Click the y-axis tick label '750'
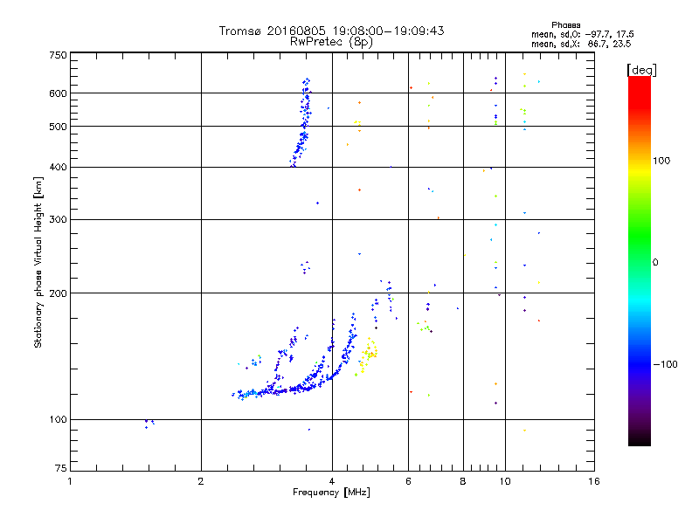The image size is (699, 524). (58, 55)
